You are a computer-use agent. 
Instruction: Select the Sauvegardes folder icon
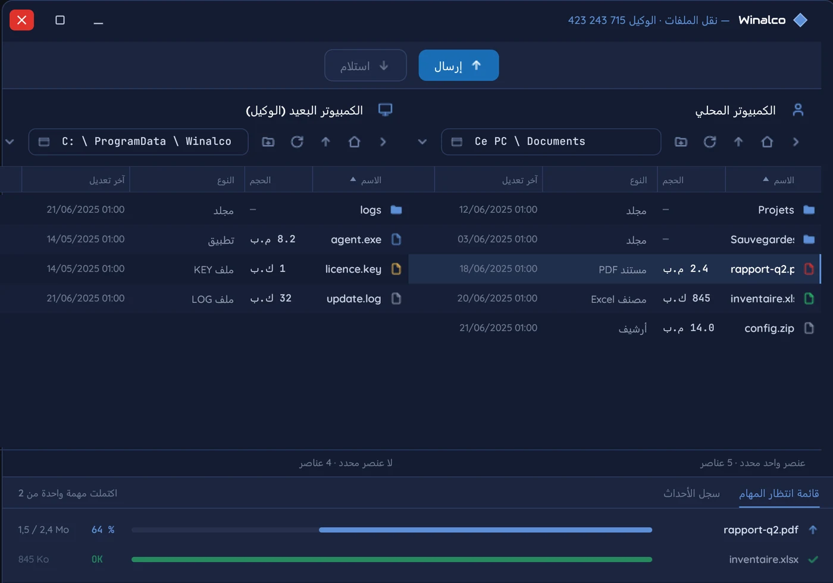(x=809, y=239)
